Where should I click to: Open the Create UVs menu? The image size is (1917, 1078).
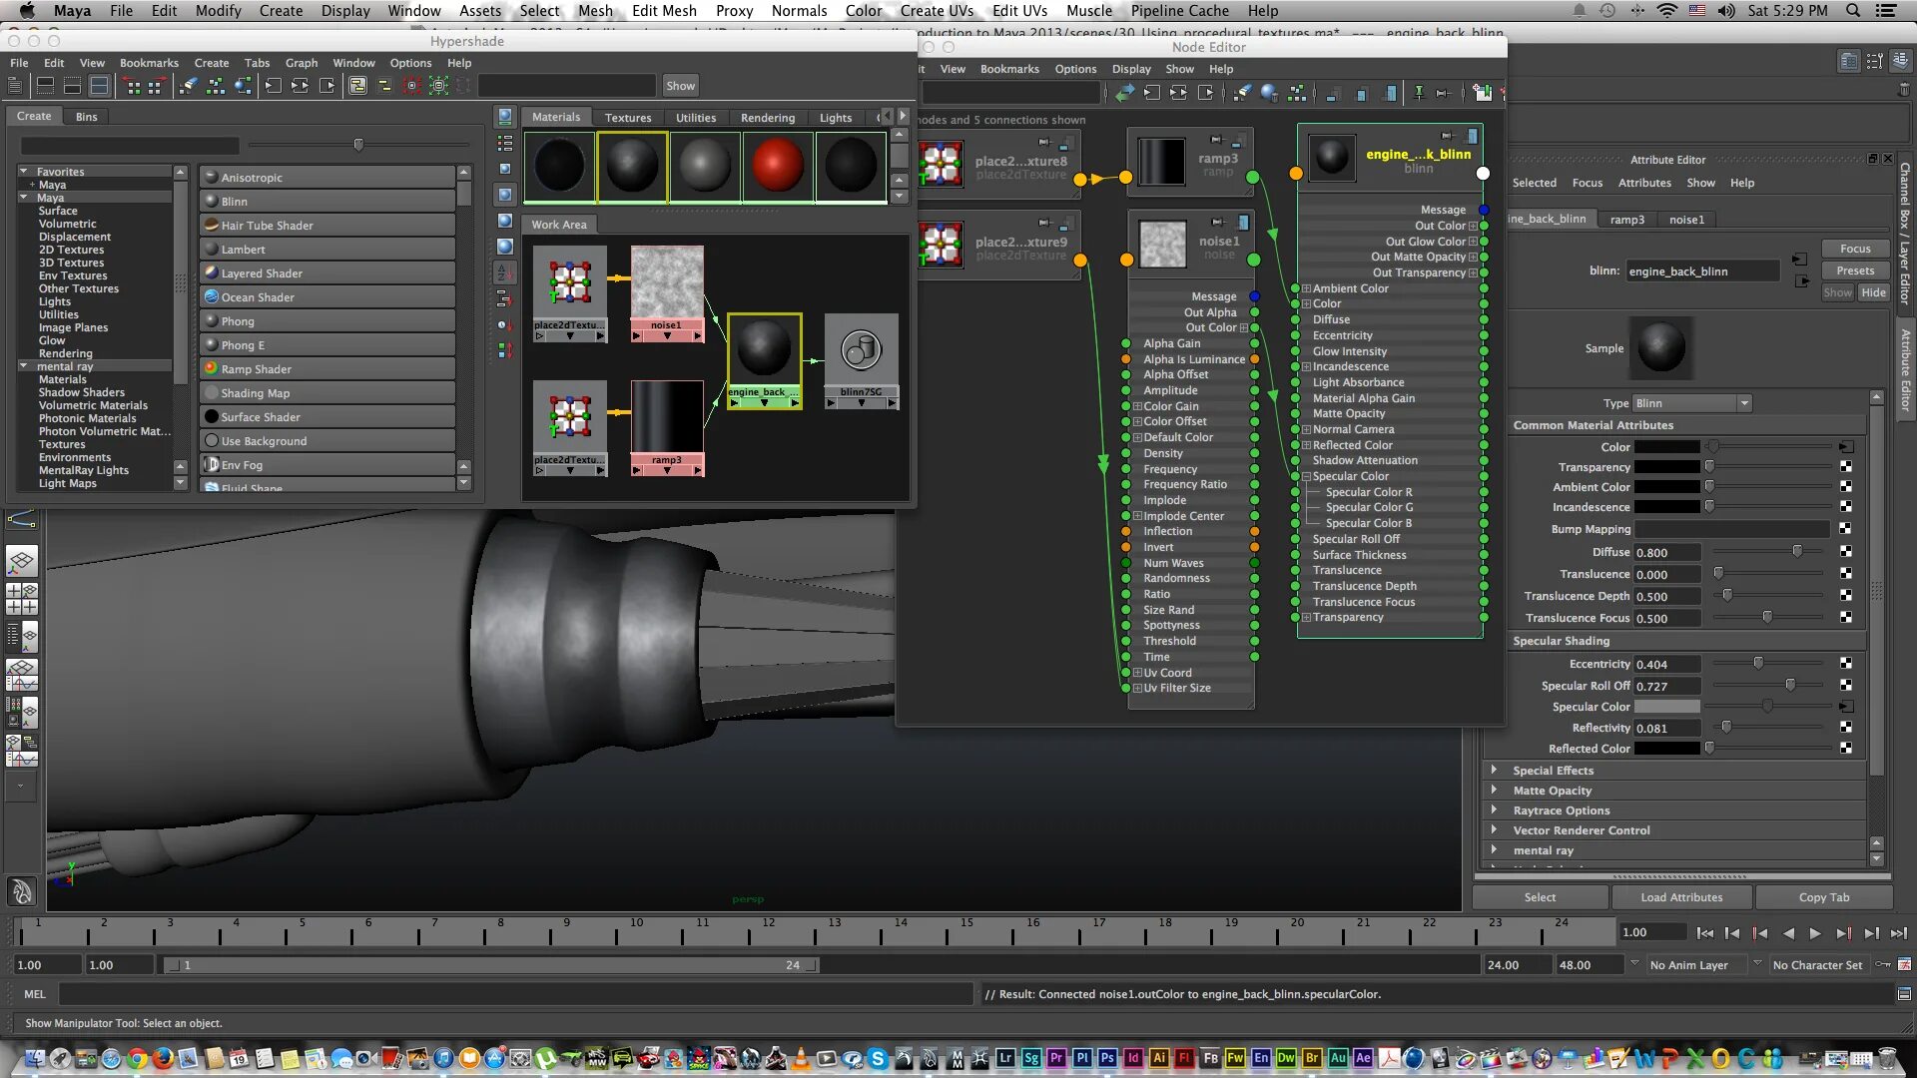pyautogui.click(x=936, y=11)
